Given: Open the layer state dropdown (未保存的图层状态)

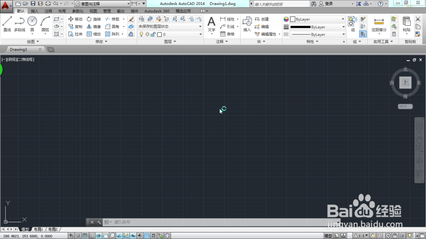Looking at the screenshot, I should tap(170, 26).
